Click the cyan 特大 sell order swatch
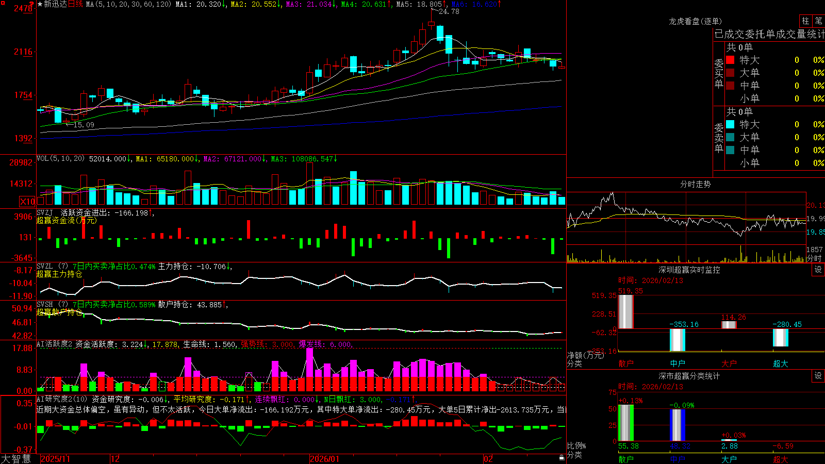Viewport: 825px width, 464px height. [730, 124]
